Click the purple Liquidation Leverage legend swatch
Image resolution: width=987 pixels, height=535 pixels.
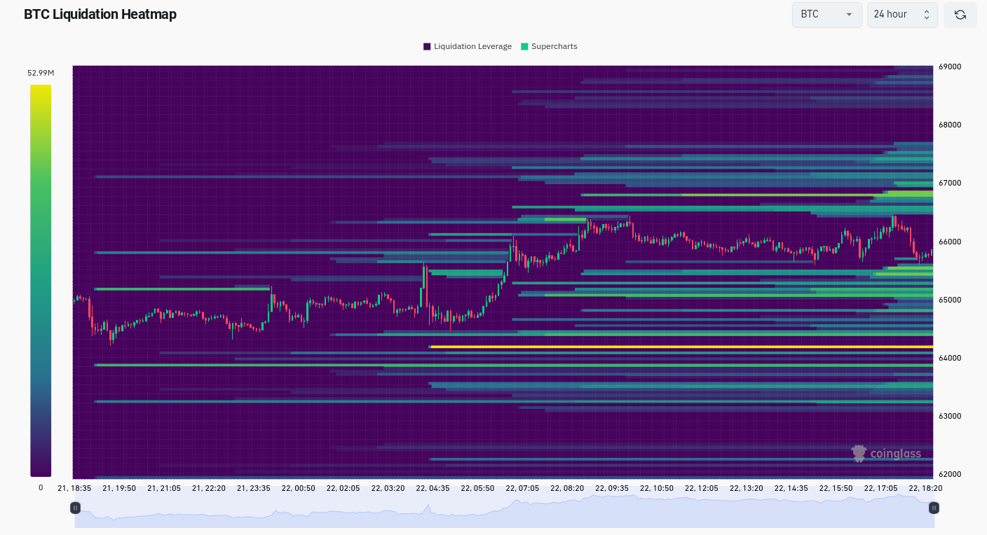pyautogui.click(x=427, y=46)
